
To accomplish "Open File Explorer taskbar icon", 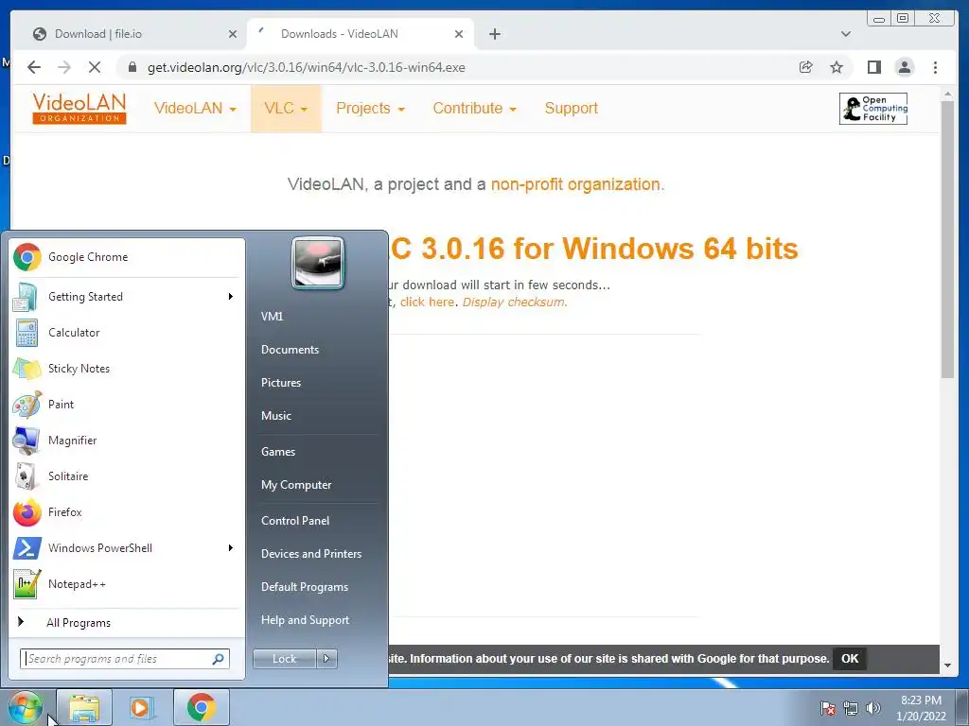I will pos(84,707).
